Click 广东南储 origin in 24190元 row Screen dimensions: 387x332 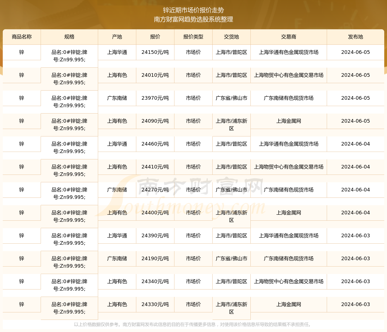click(117, 259)
